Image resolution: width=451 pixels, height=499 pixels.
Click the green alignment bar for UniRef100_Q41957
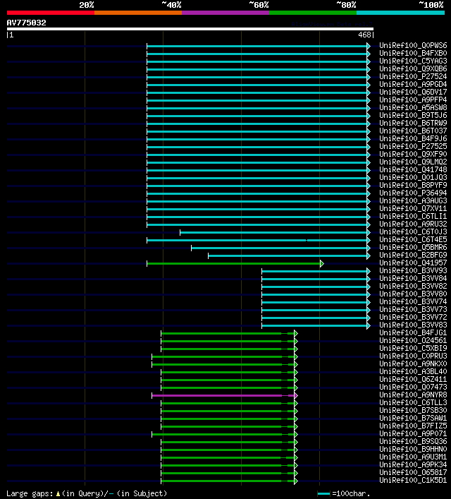[x=234, y=263]
